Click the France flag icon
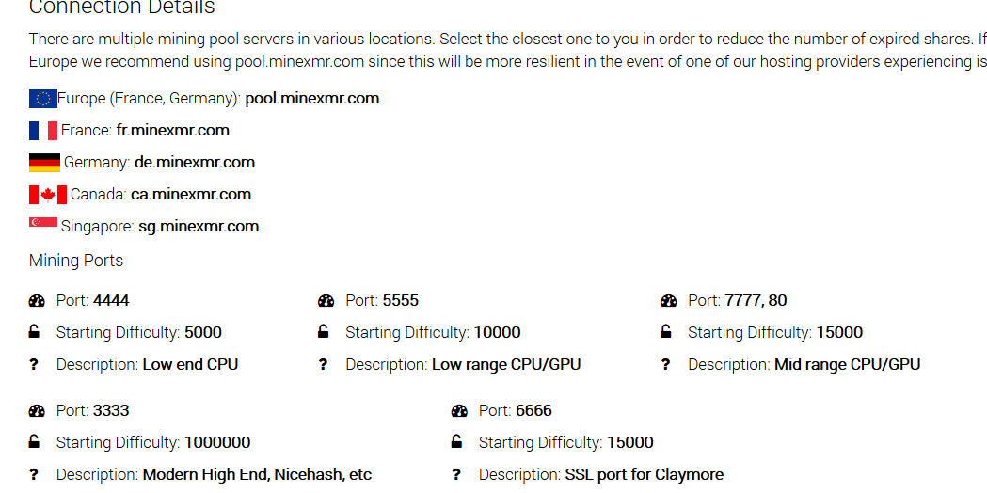This screenshot has height=493, width=987. [43, 130]
